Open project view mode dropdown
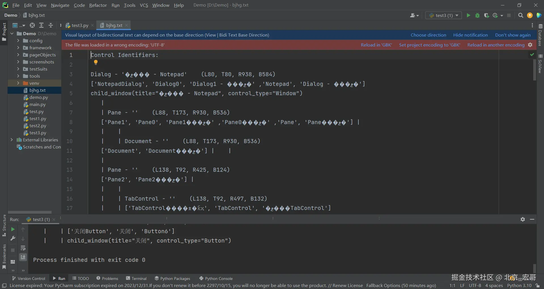The width and height of the screenshot is (544, 289). click(x=19, y=25)
